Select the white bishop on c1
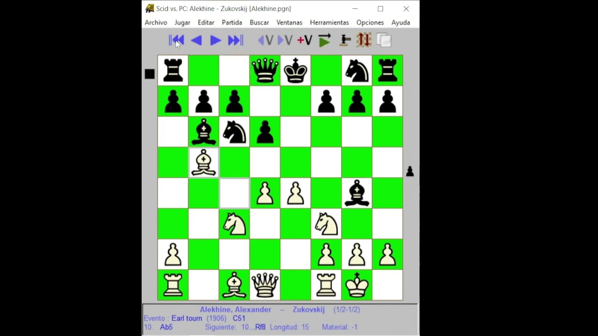This screenshot has width=598, height=336. [234, 285]
